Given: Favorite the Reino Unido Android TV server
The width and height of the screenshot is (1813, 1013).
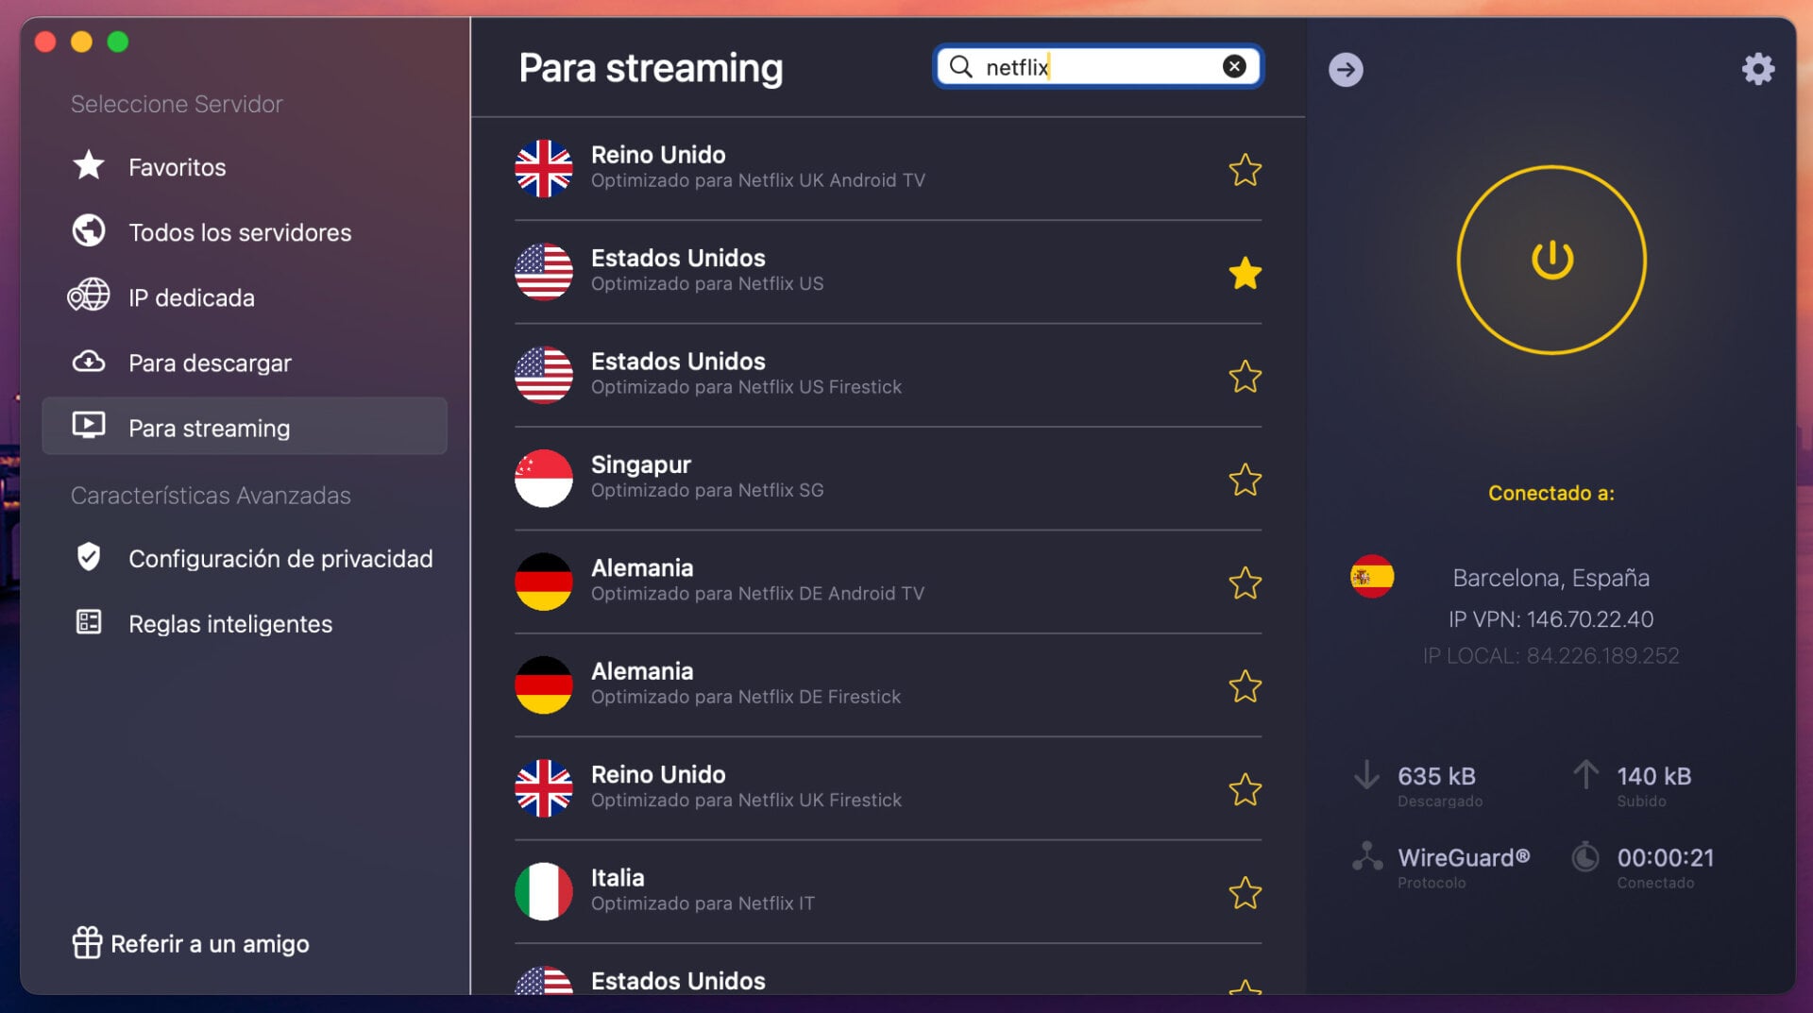Looking at the screenshot, I should click(x=1245, y=170).
